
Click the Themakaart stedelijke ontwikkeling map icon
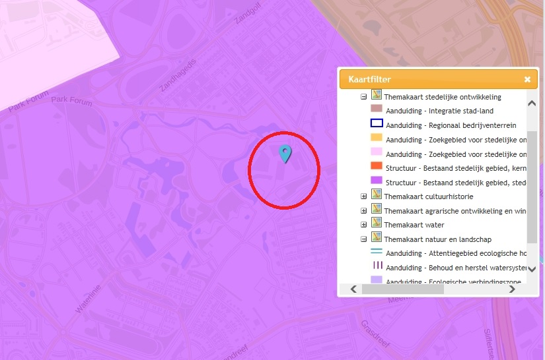tap(377, 96)
